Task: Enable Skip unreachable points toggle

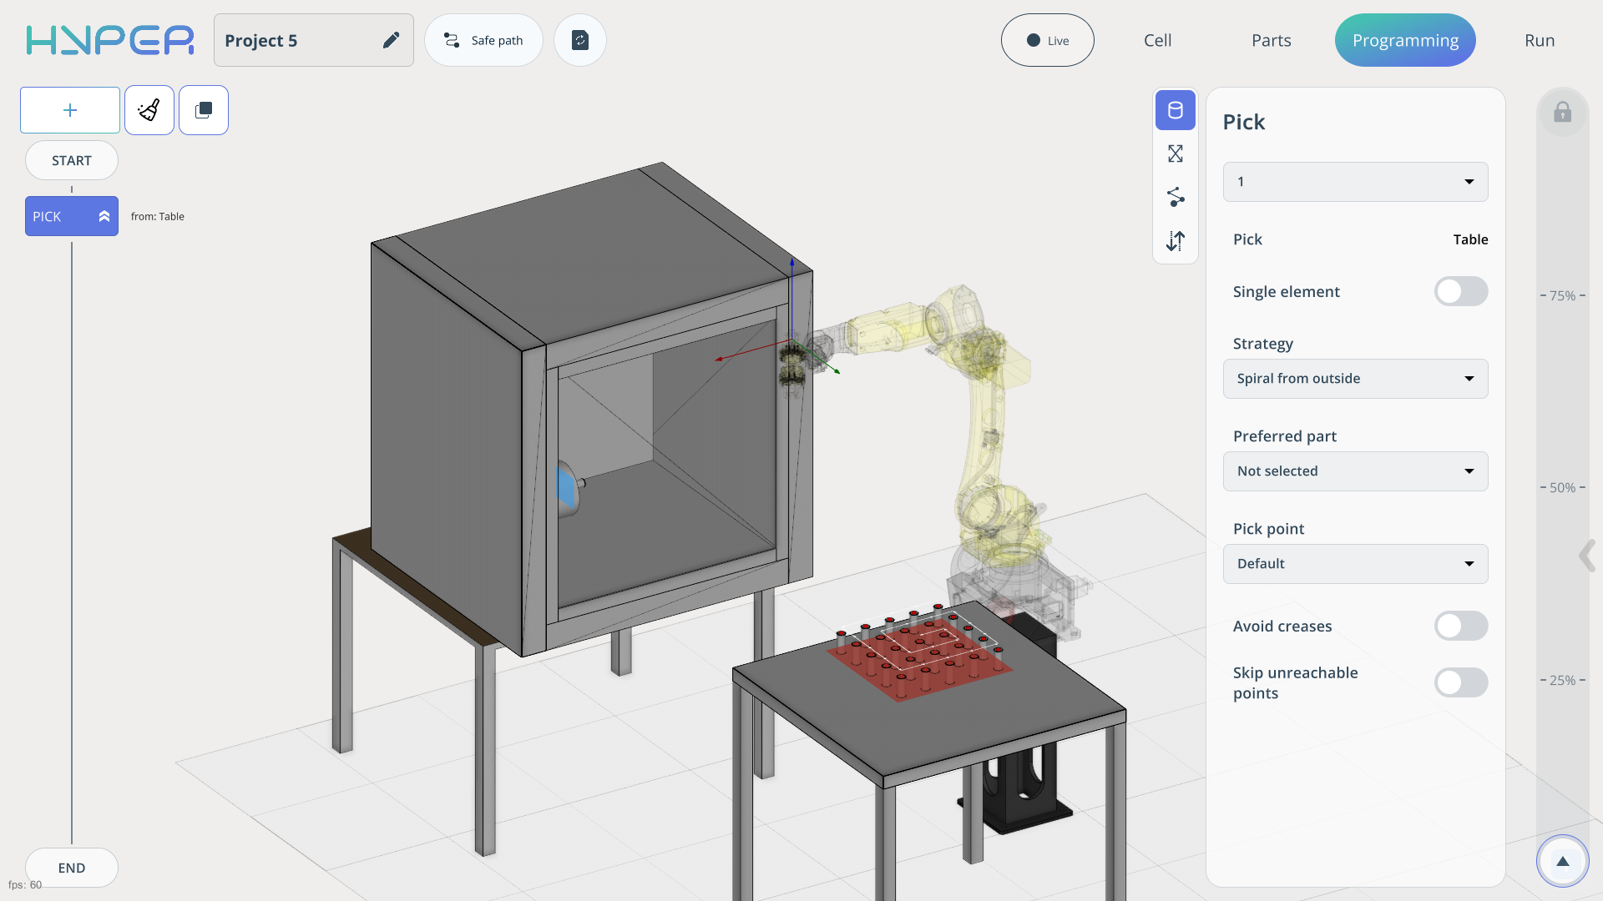Action: pos(1460,682)
